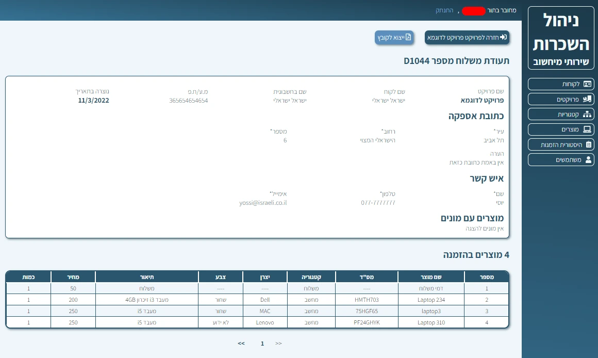This screenshot has width=598, height=358.
Task: Log out using the התנתק link
Action: [445, 10]
